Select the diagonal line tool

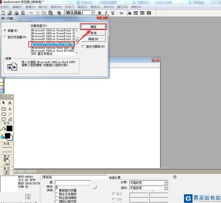pyautogui.click(x=10, y=114)
